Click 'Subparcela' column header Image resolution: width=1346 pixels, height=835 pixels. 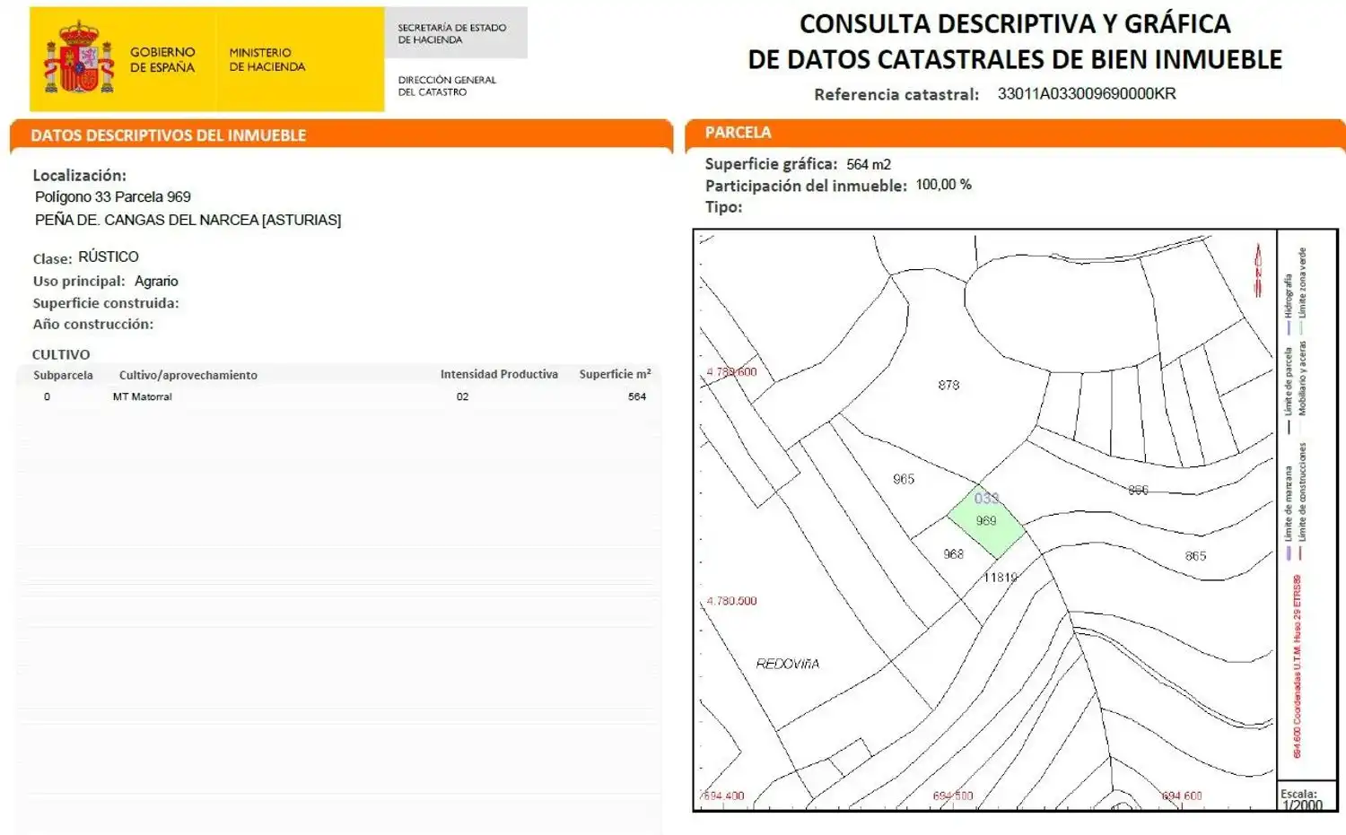(x=63, y=375)
